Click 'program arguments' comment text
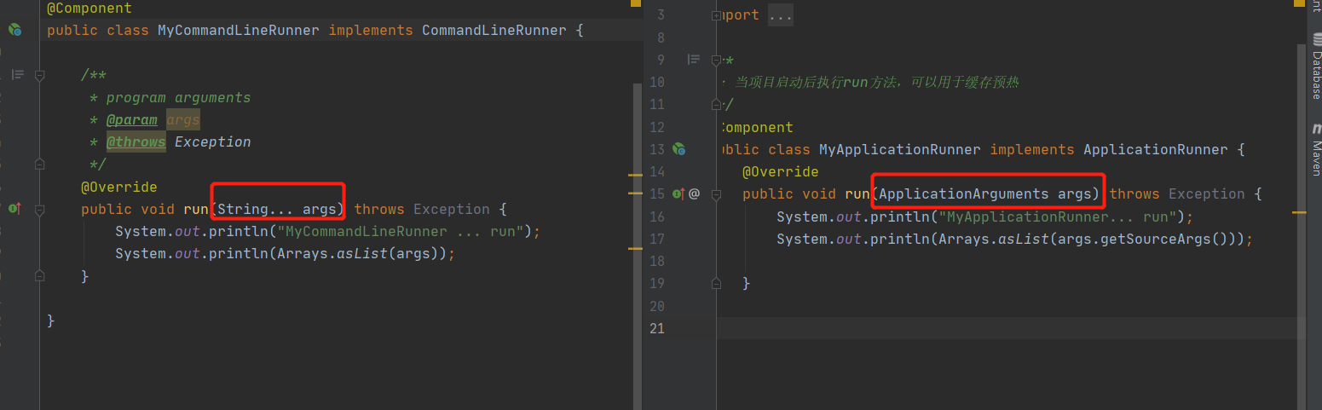 [x=179, y=98]
